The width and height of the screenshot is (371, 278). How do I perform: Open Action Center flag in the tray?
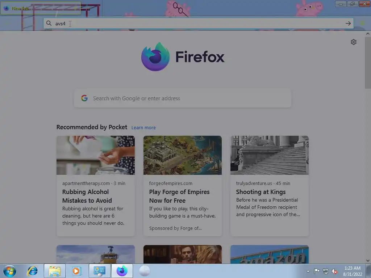point(317,271)
